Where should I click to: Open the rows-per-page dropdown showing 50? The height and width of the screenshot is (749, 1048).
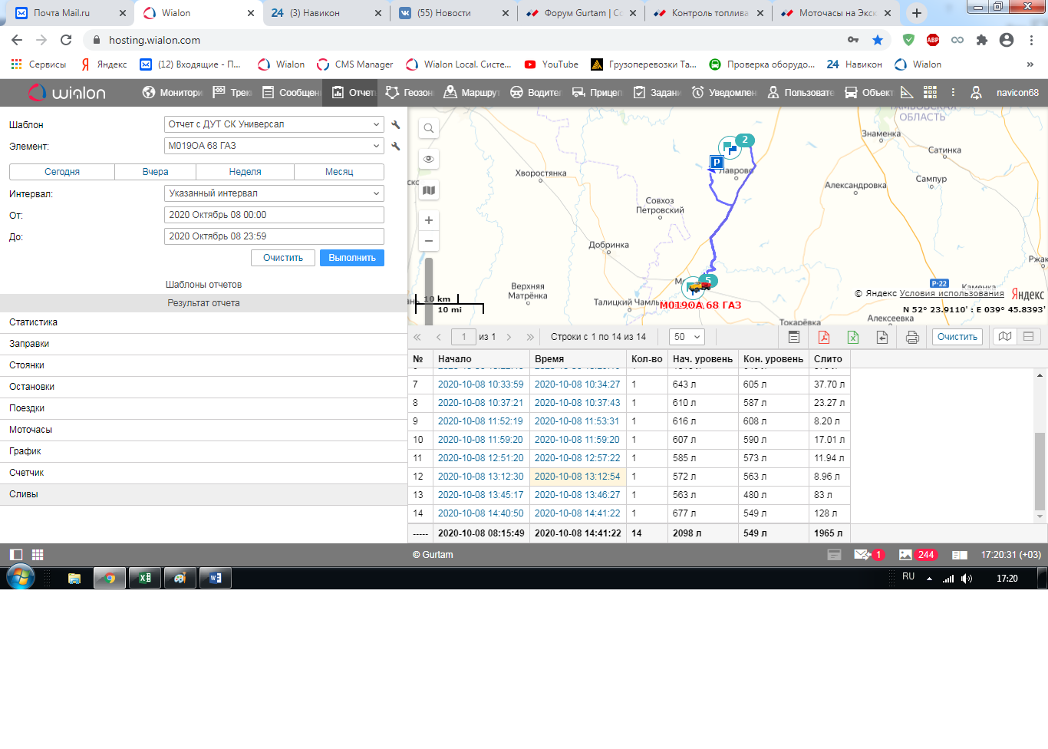point(687,337)
